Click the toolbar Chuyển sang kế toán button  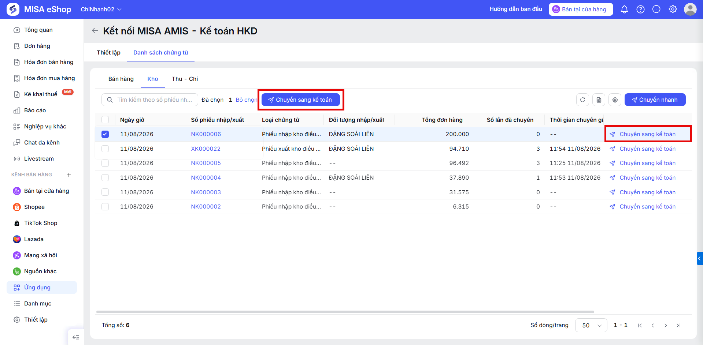(300, 100)
